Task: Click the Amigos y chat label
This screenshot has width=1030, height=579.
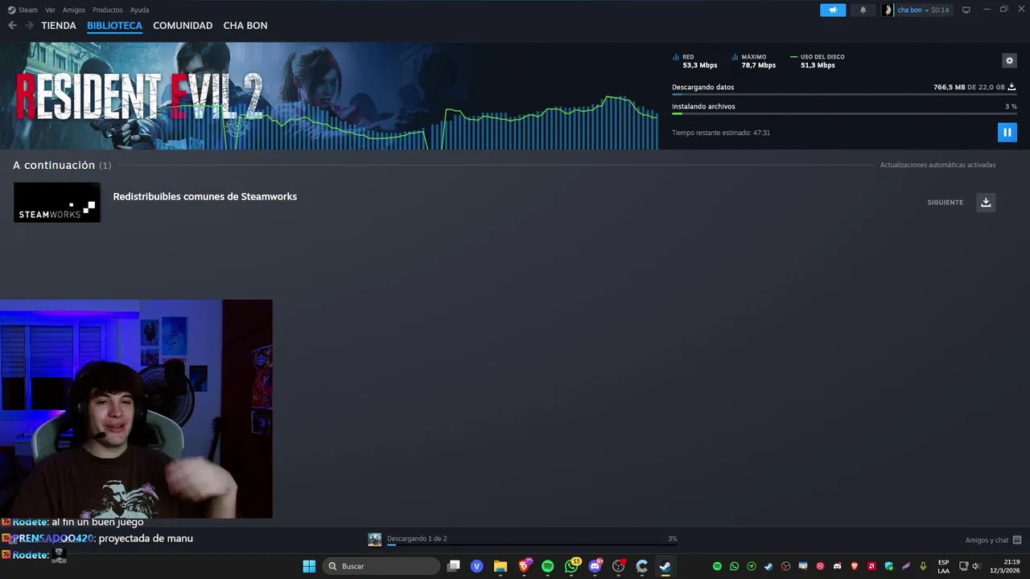Action: (x=987, y=540)
